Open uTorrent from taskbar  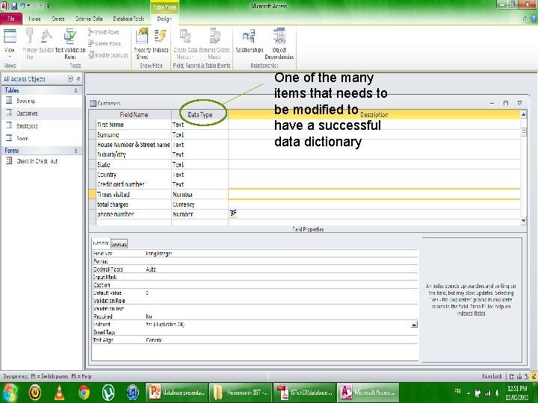coord(108,393)
